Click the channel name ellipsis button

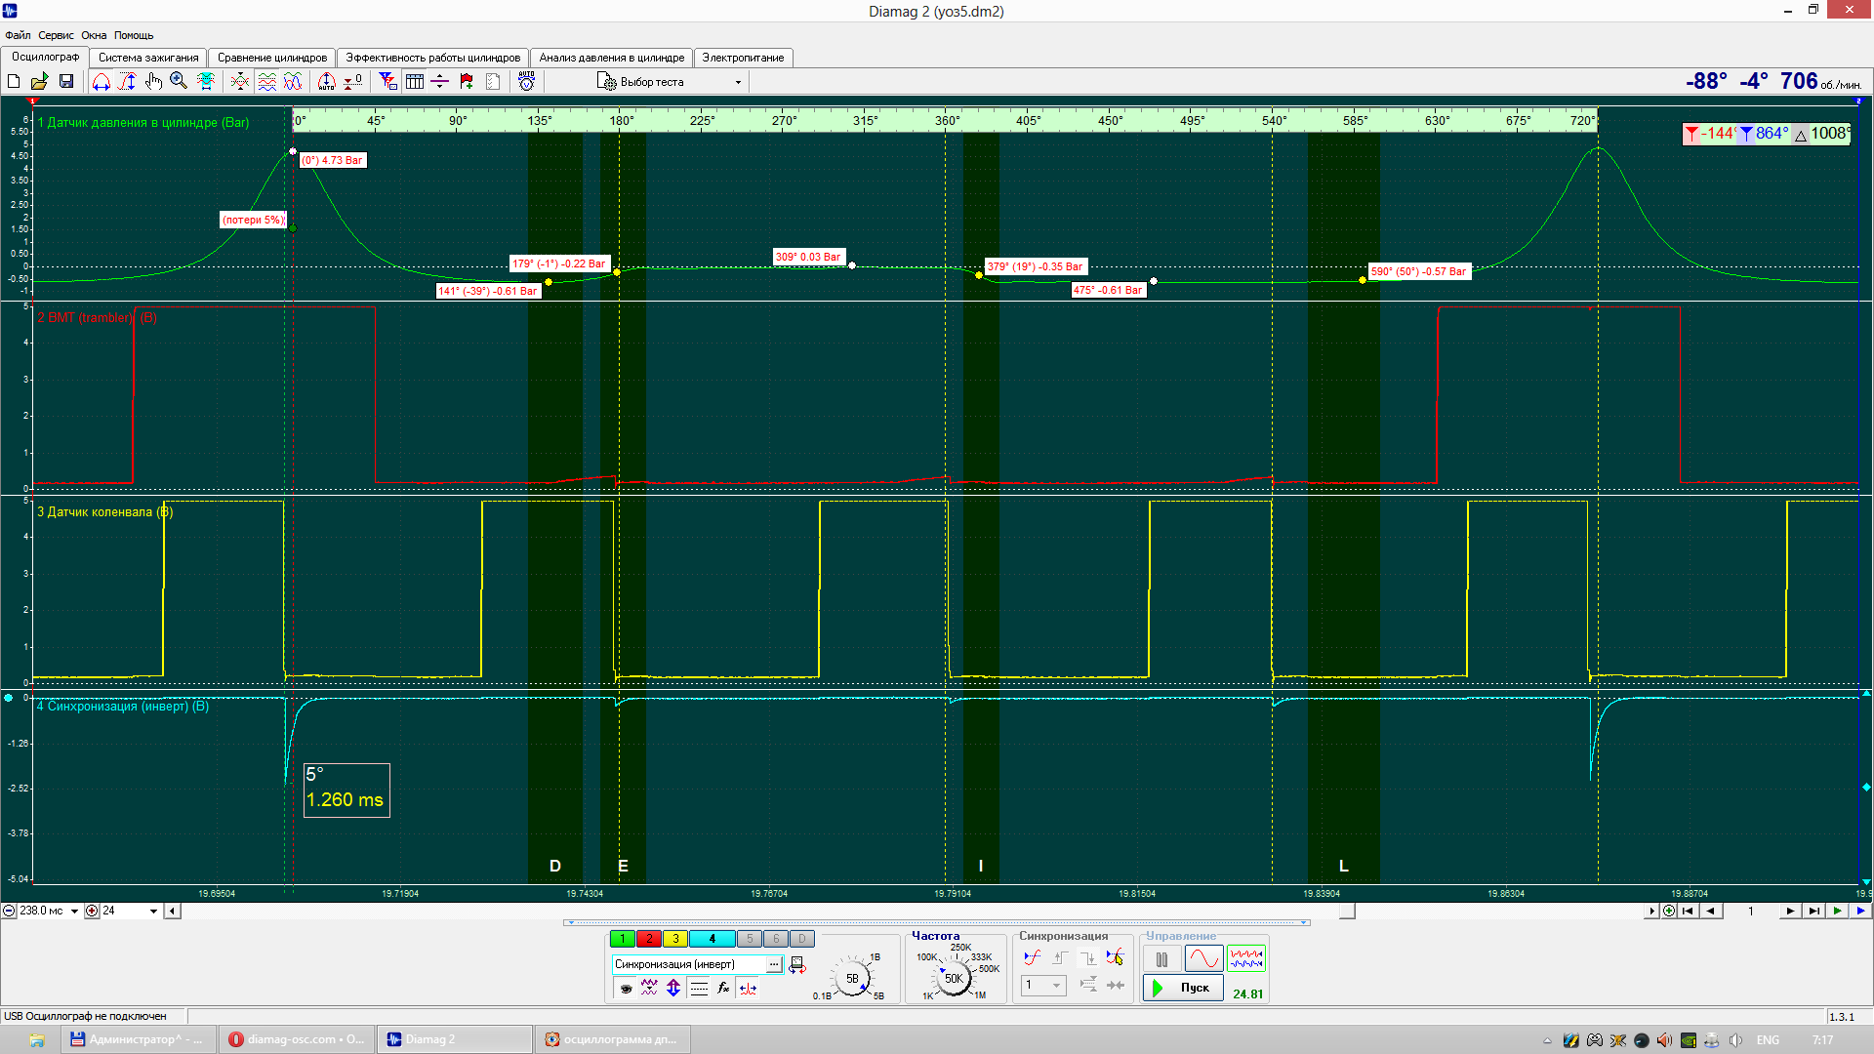pyautogui.click(x=774, y=964)
